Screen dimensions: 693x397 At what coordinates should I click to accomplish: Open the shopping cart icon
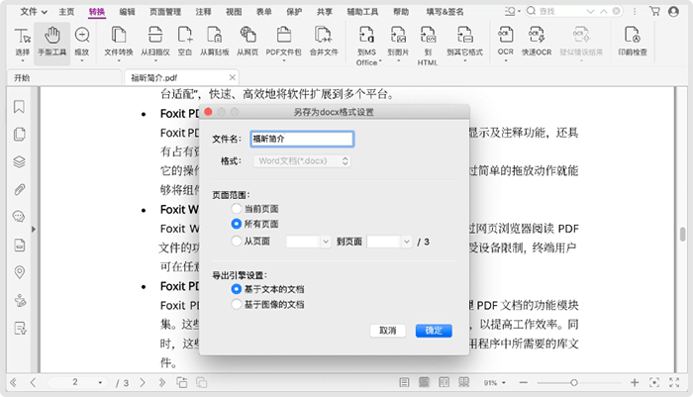point(655,11)
